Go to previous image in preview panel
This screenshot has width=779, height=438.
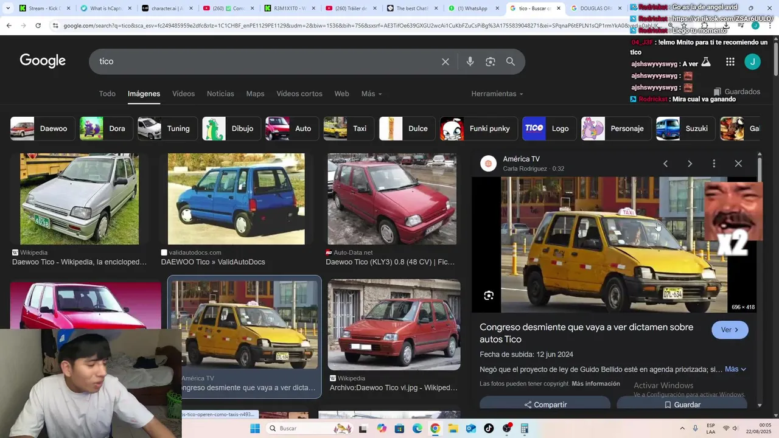[x=665, y=164]
